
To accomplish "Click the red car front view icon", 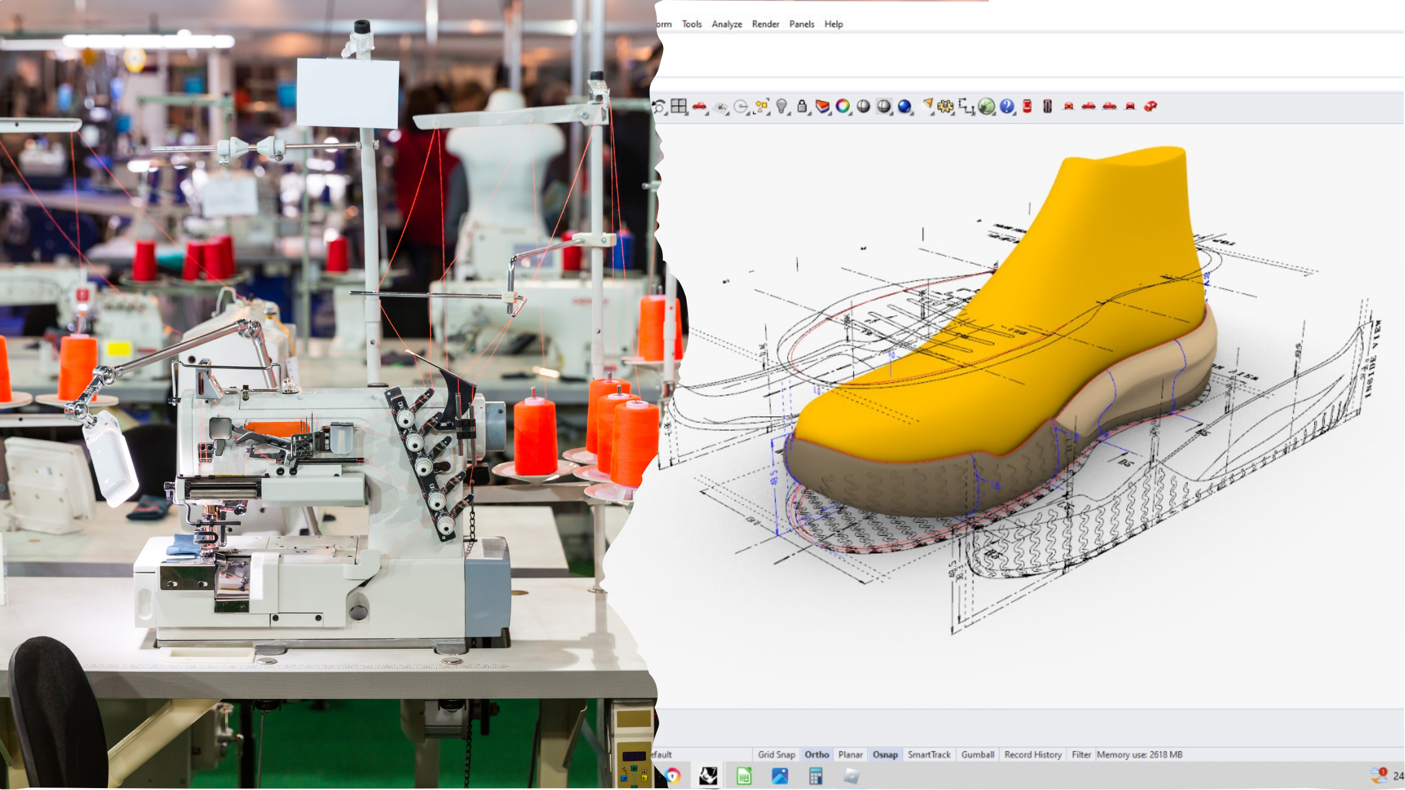I will [1068, 106].
